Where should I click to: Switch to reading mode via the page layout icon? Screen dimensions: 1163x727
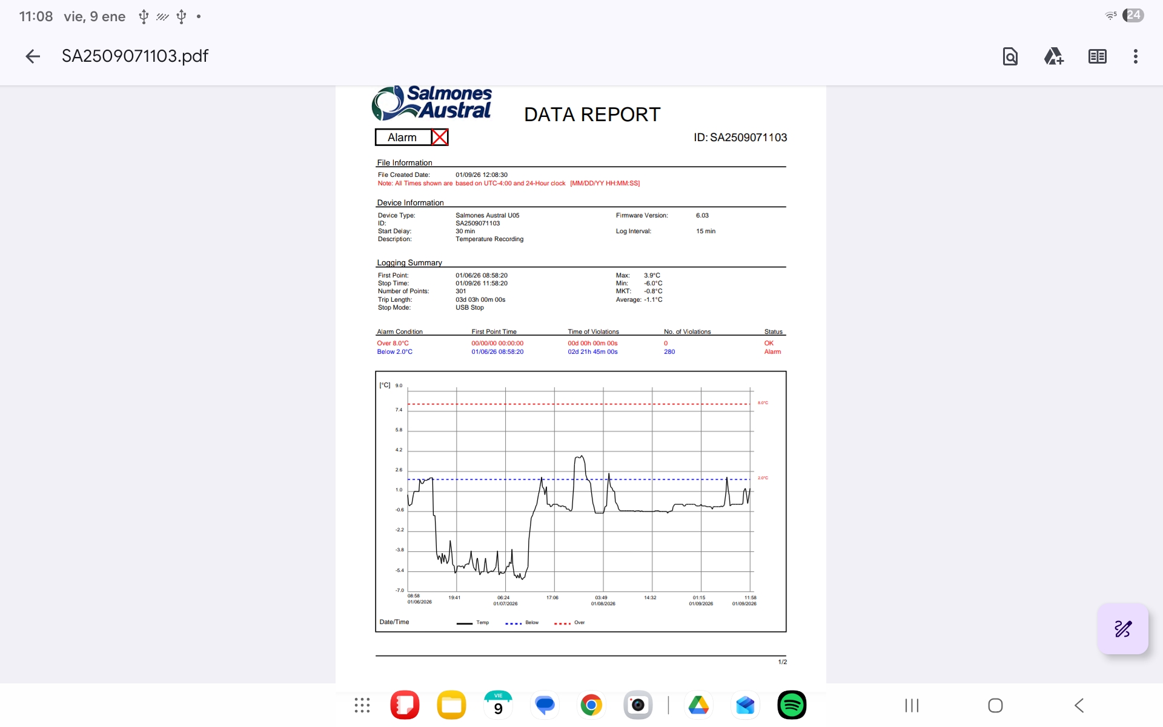point(1097,56)
